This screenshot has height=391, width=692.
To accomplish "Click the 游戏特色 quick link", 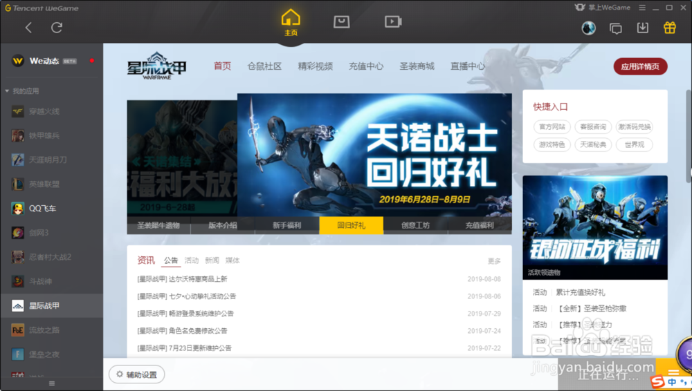I will click(552, 144).
